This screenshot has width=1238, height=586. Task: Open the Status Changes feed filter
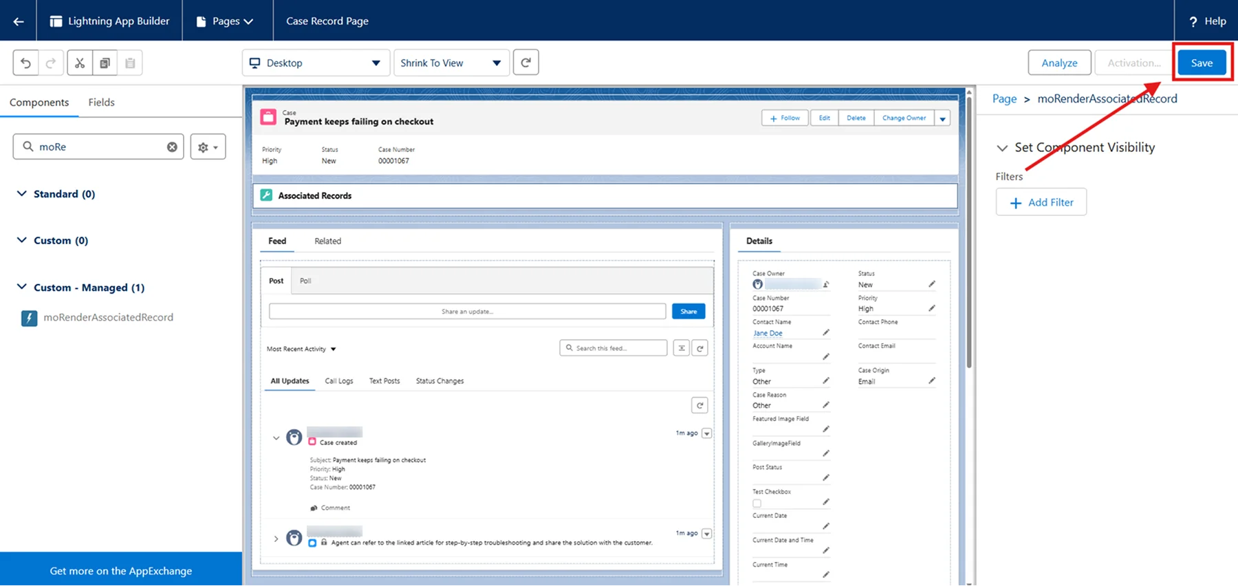(x=440, y=381)
